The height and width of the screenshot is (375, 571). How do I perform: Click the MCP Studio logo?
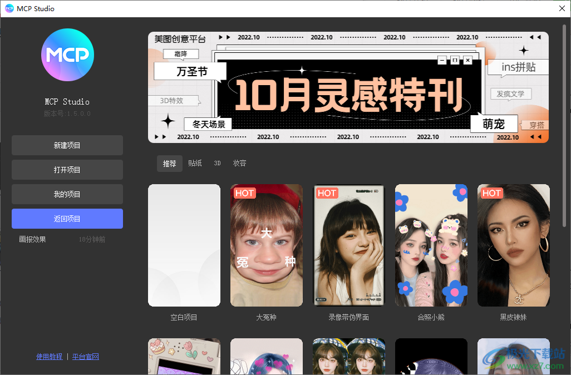coord(67,55)
